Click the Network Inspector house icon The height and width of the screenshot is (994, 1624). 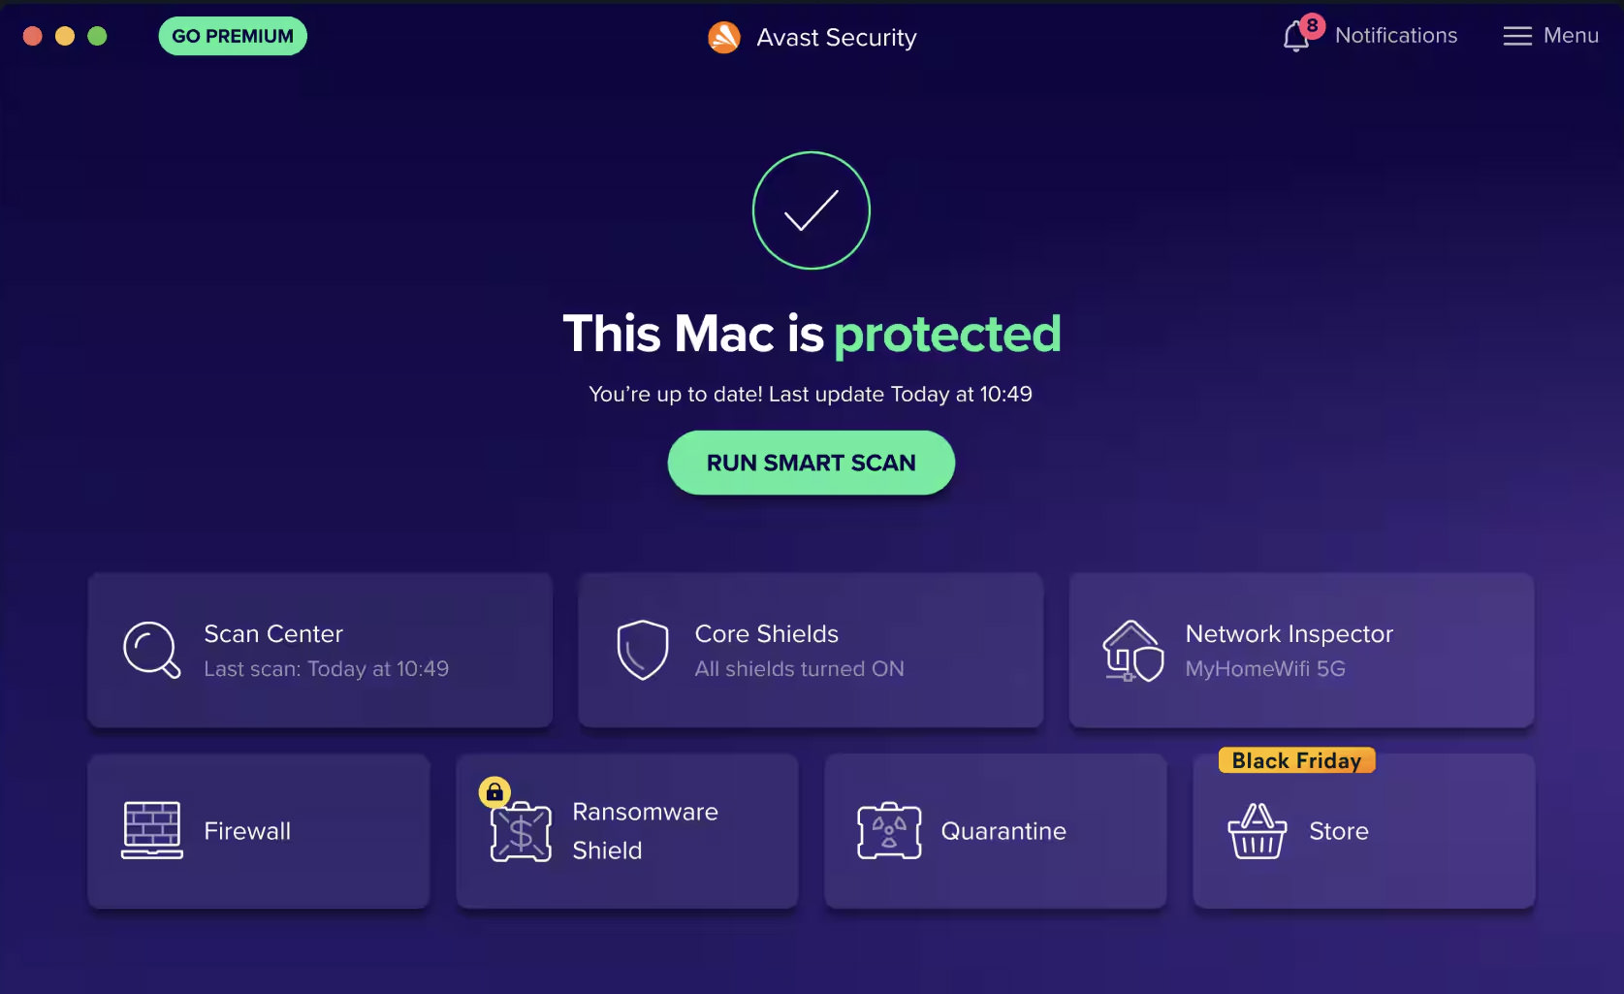[x=1132, y=650]
